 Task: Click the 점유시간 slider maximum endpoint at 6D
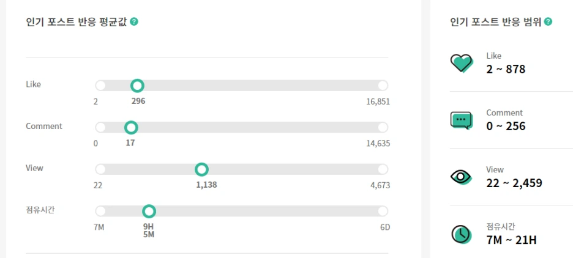pyautogui.click(x=383, y=212)
